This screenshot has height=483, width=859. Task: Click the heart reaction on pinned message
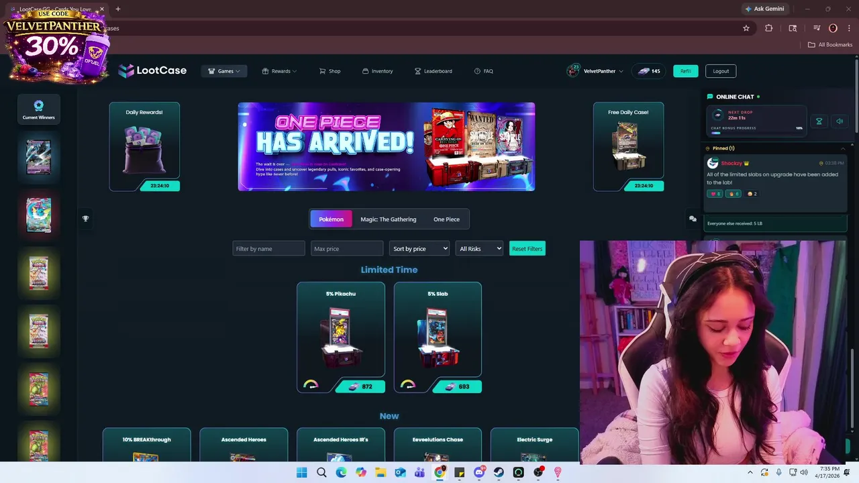coord(714,194)
